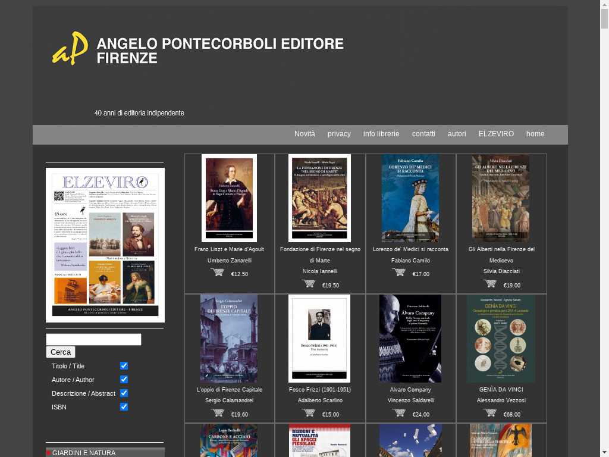Screen dimensions: 609x457
Task: Open the autori menu item
Action: 457,134
